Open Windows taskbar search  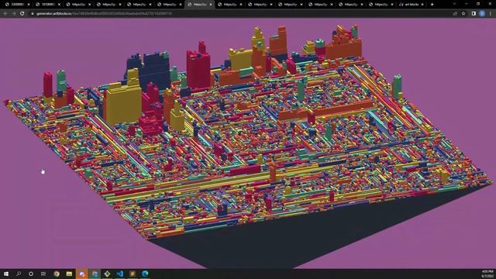pos(19,274)
